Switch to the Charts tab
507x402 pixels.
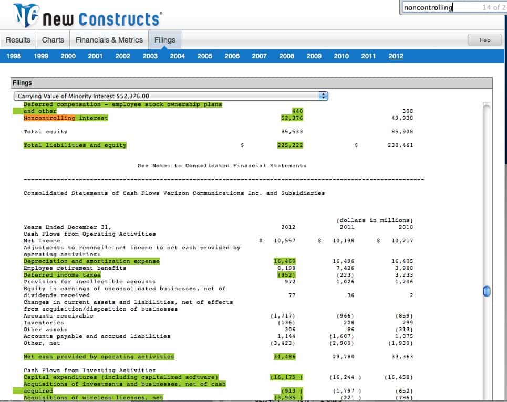pos(53,40)
